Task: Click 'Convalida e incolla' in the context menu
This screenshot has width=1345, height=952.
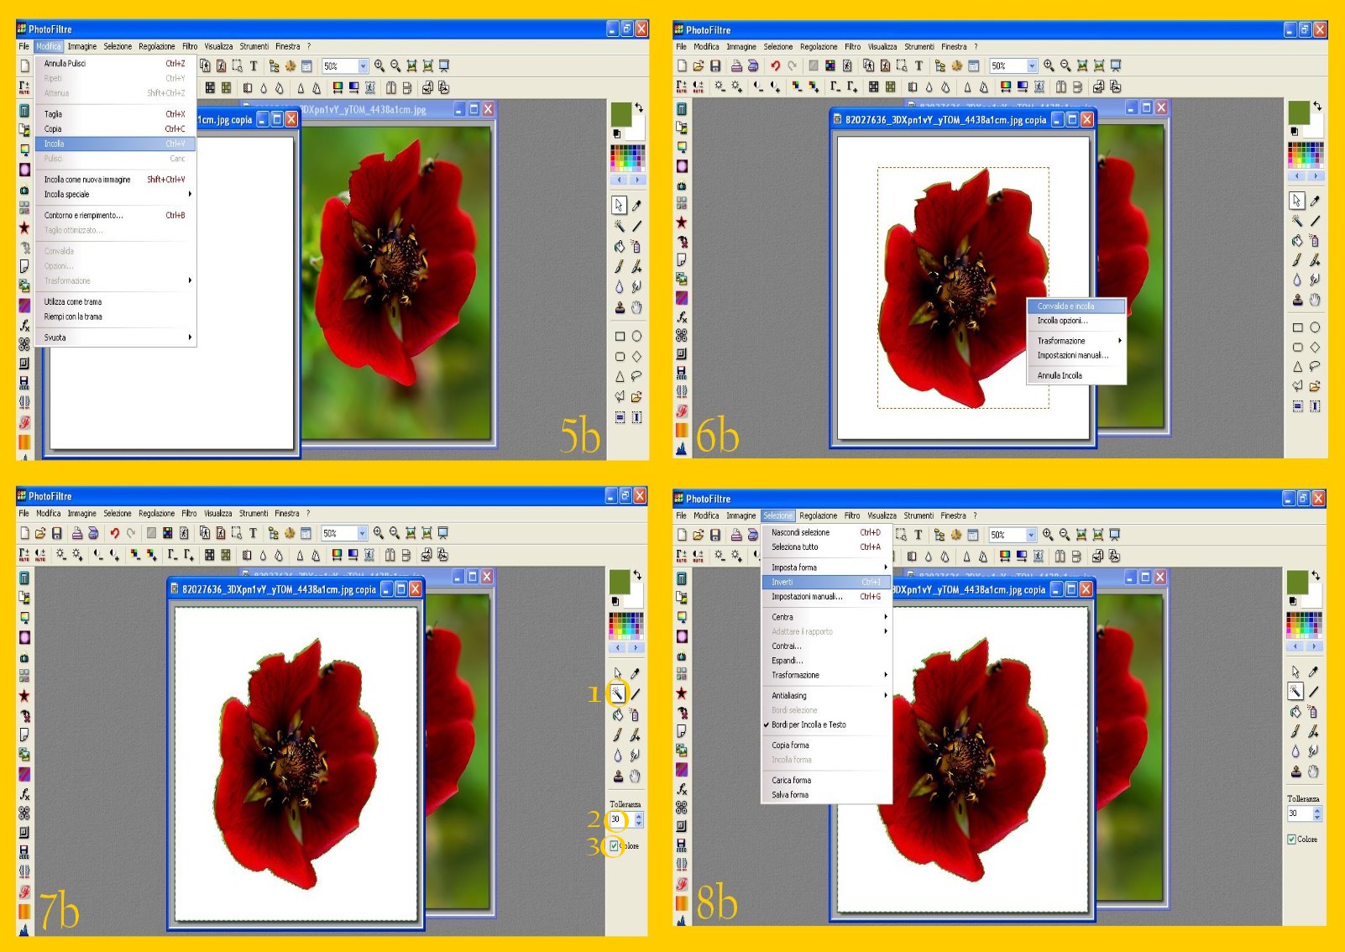Action: click(x=1065, y=306)
